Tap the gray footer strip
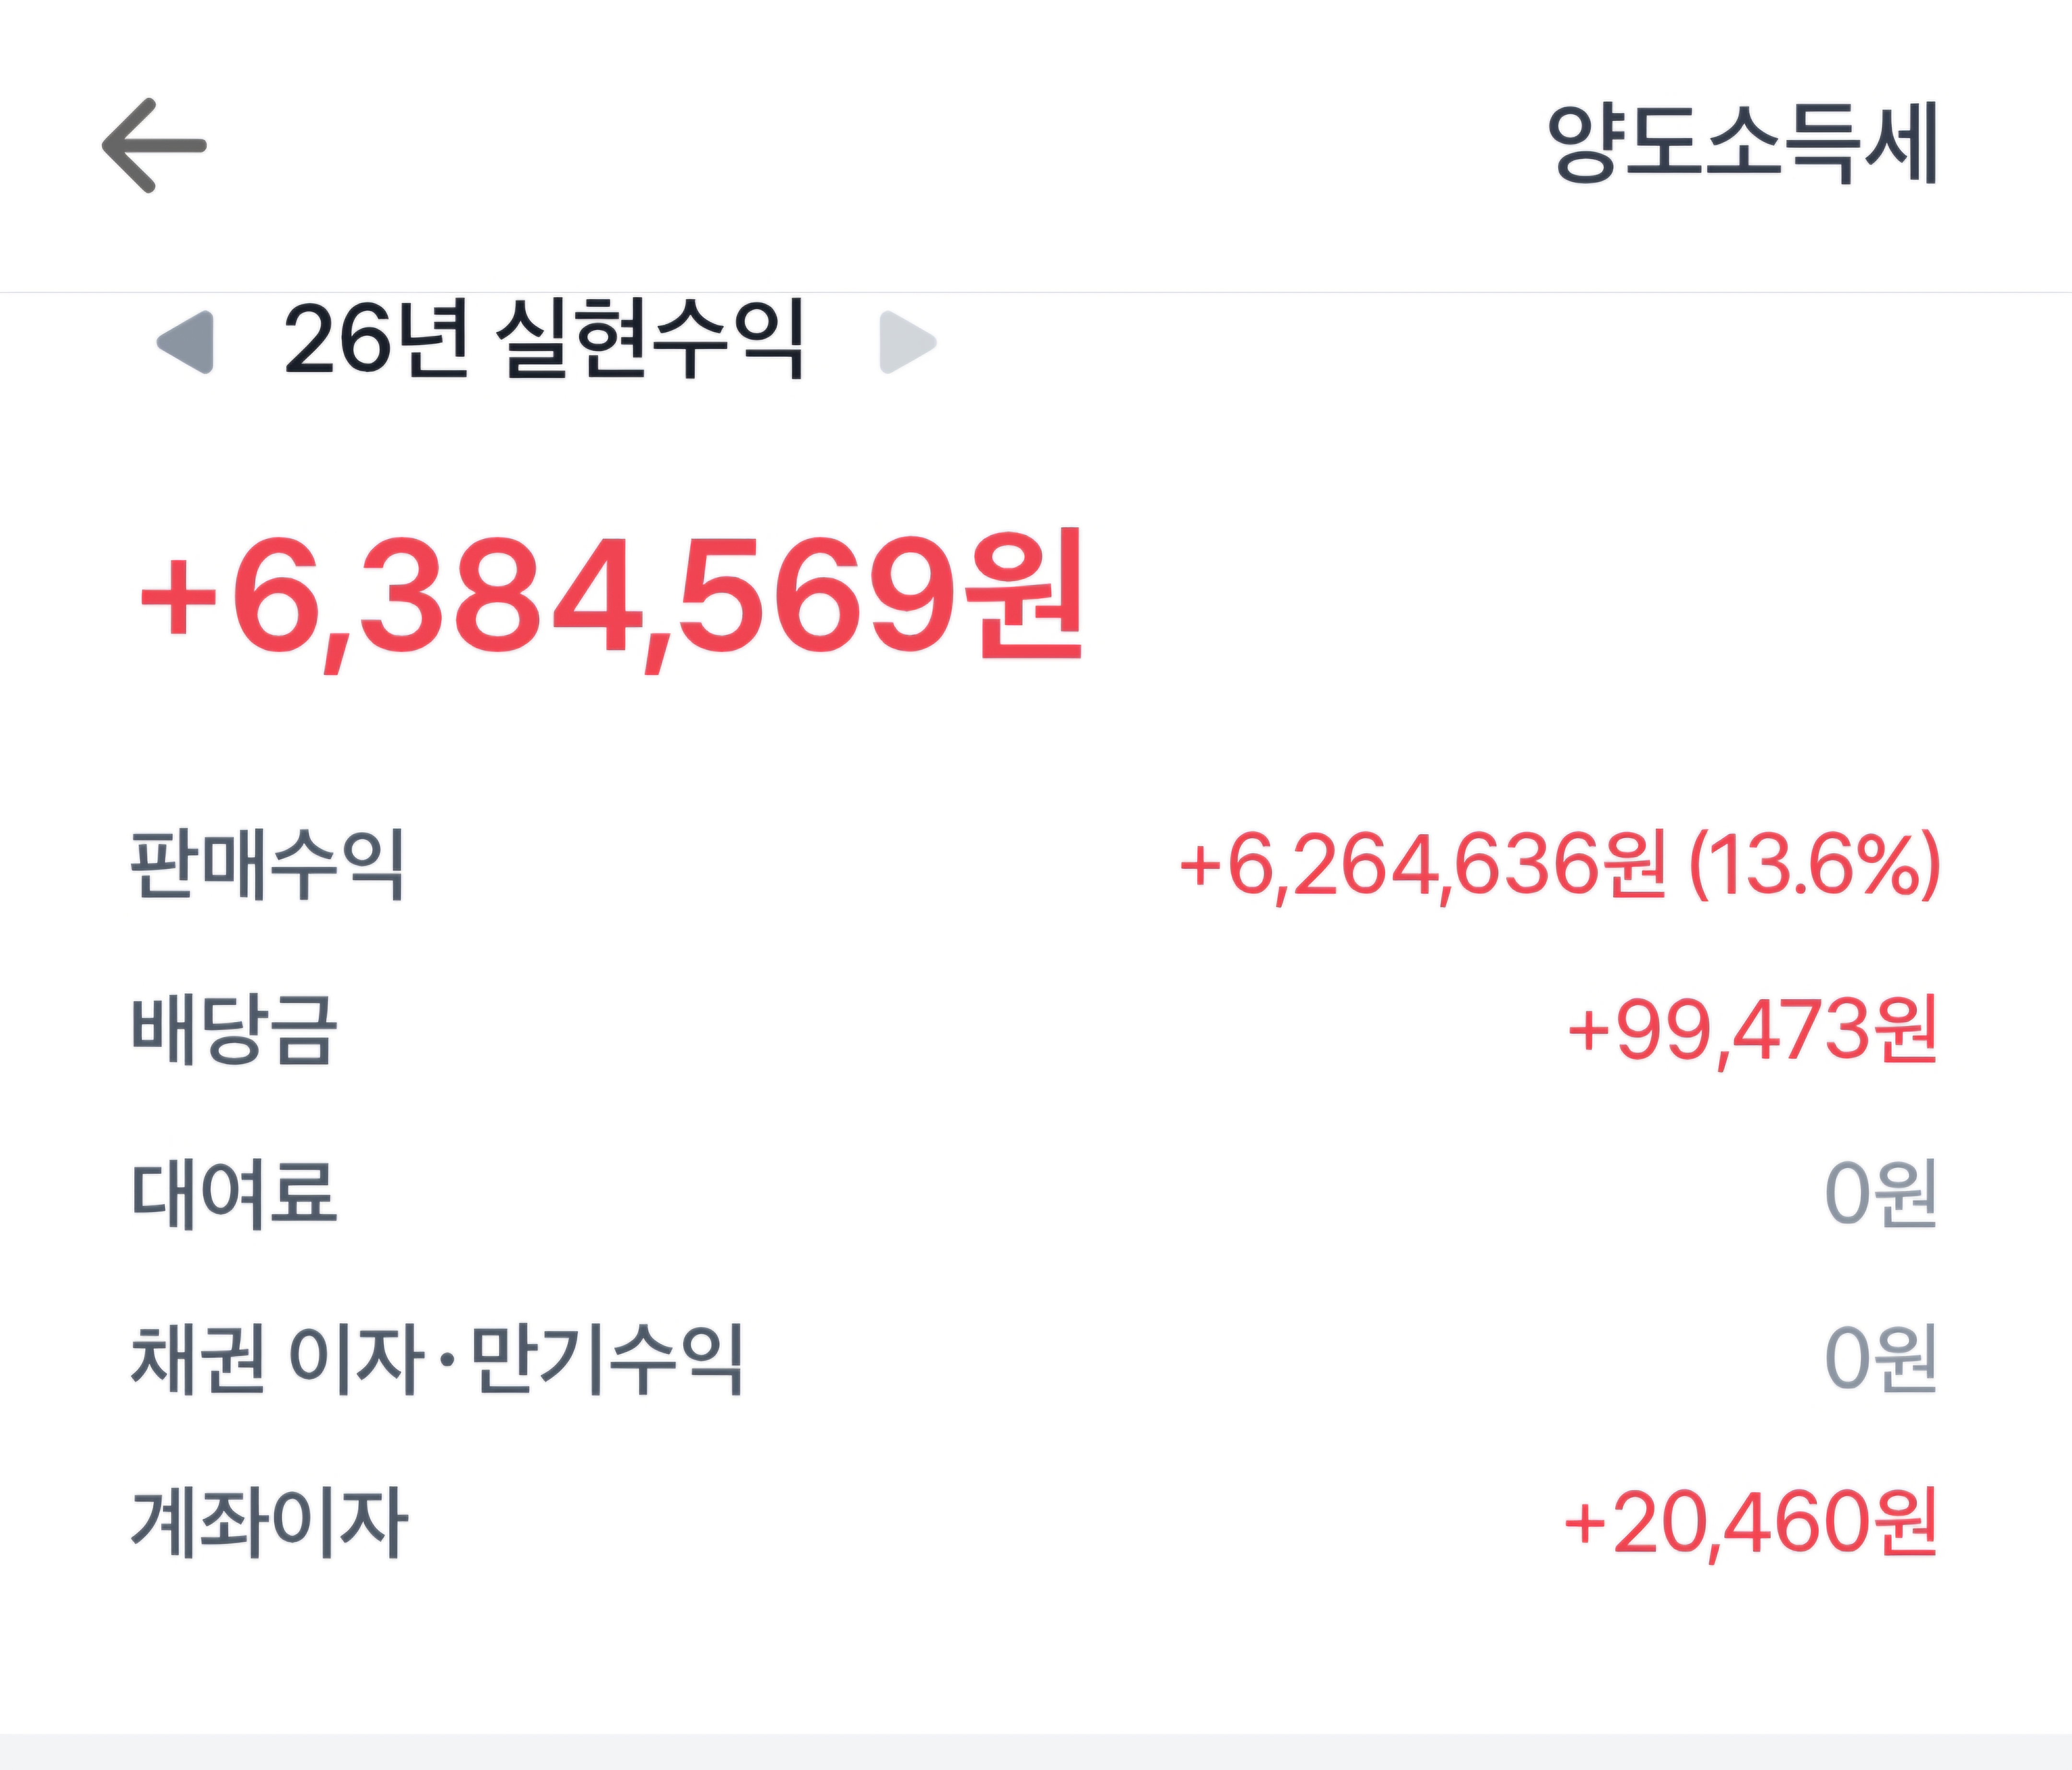 tap(1036, 1752)
